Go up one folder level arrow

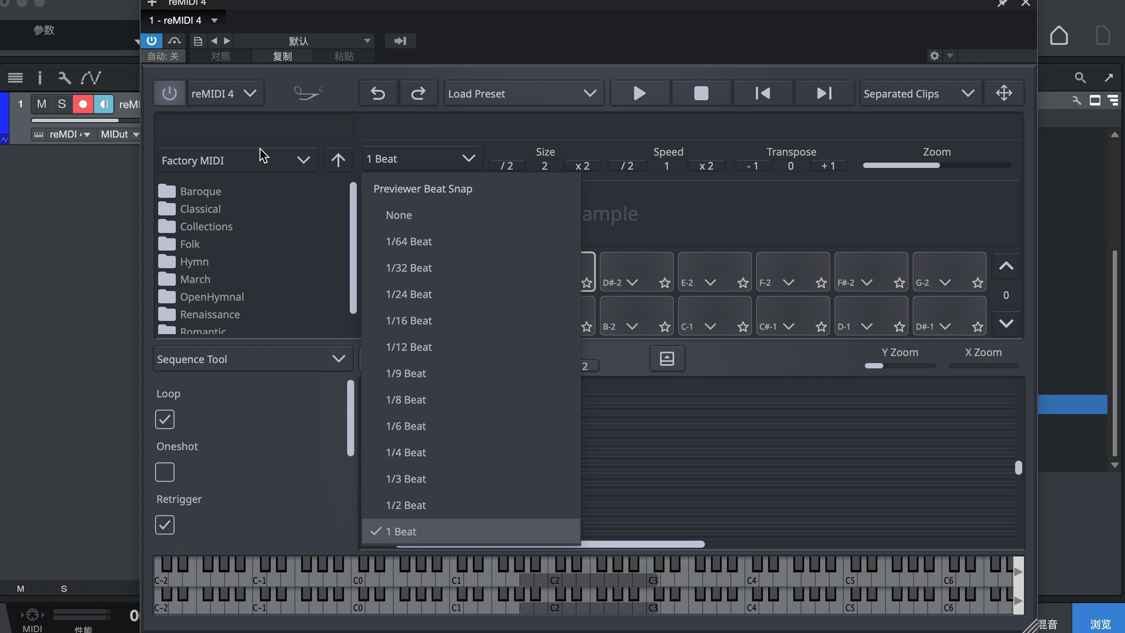(x=338, y=160)
